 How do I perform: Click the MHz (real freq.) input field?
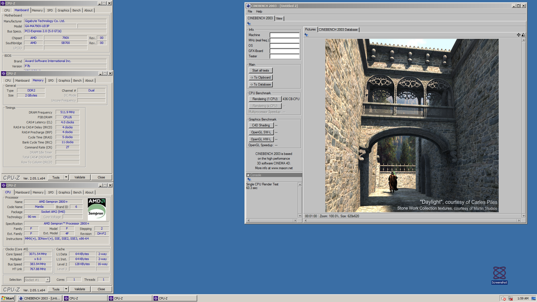tap(284, 41)
